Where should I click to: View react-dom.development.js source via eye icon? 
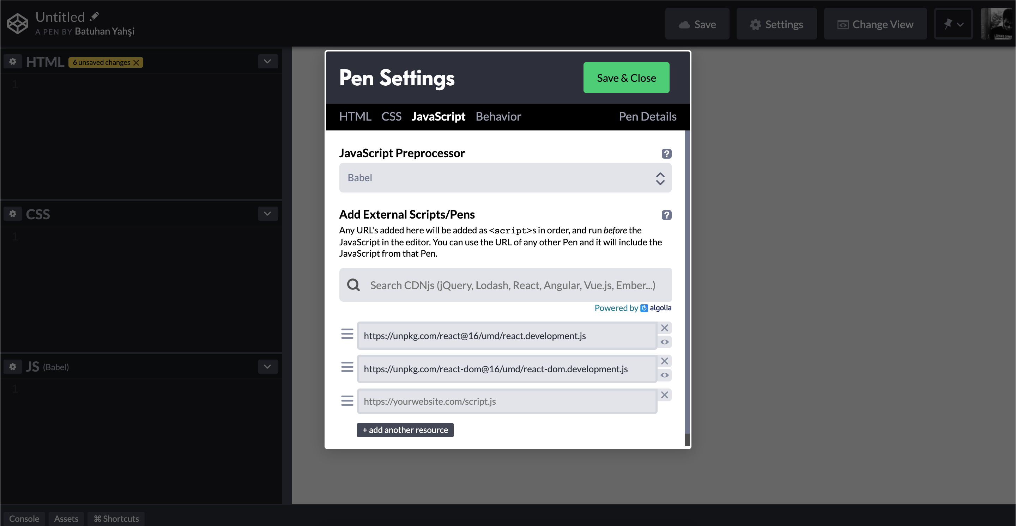665,375
